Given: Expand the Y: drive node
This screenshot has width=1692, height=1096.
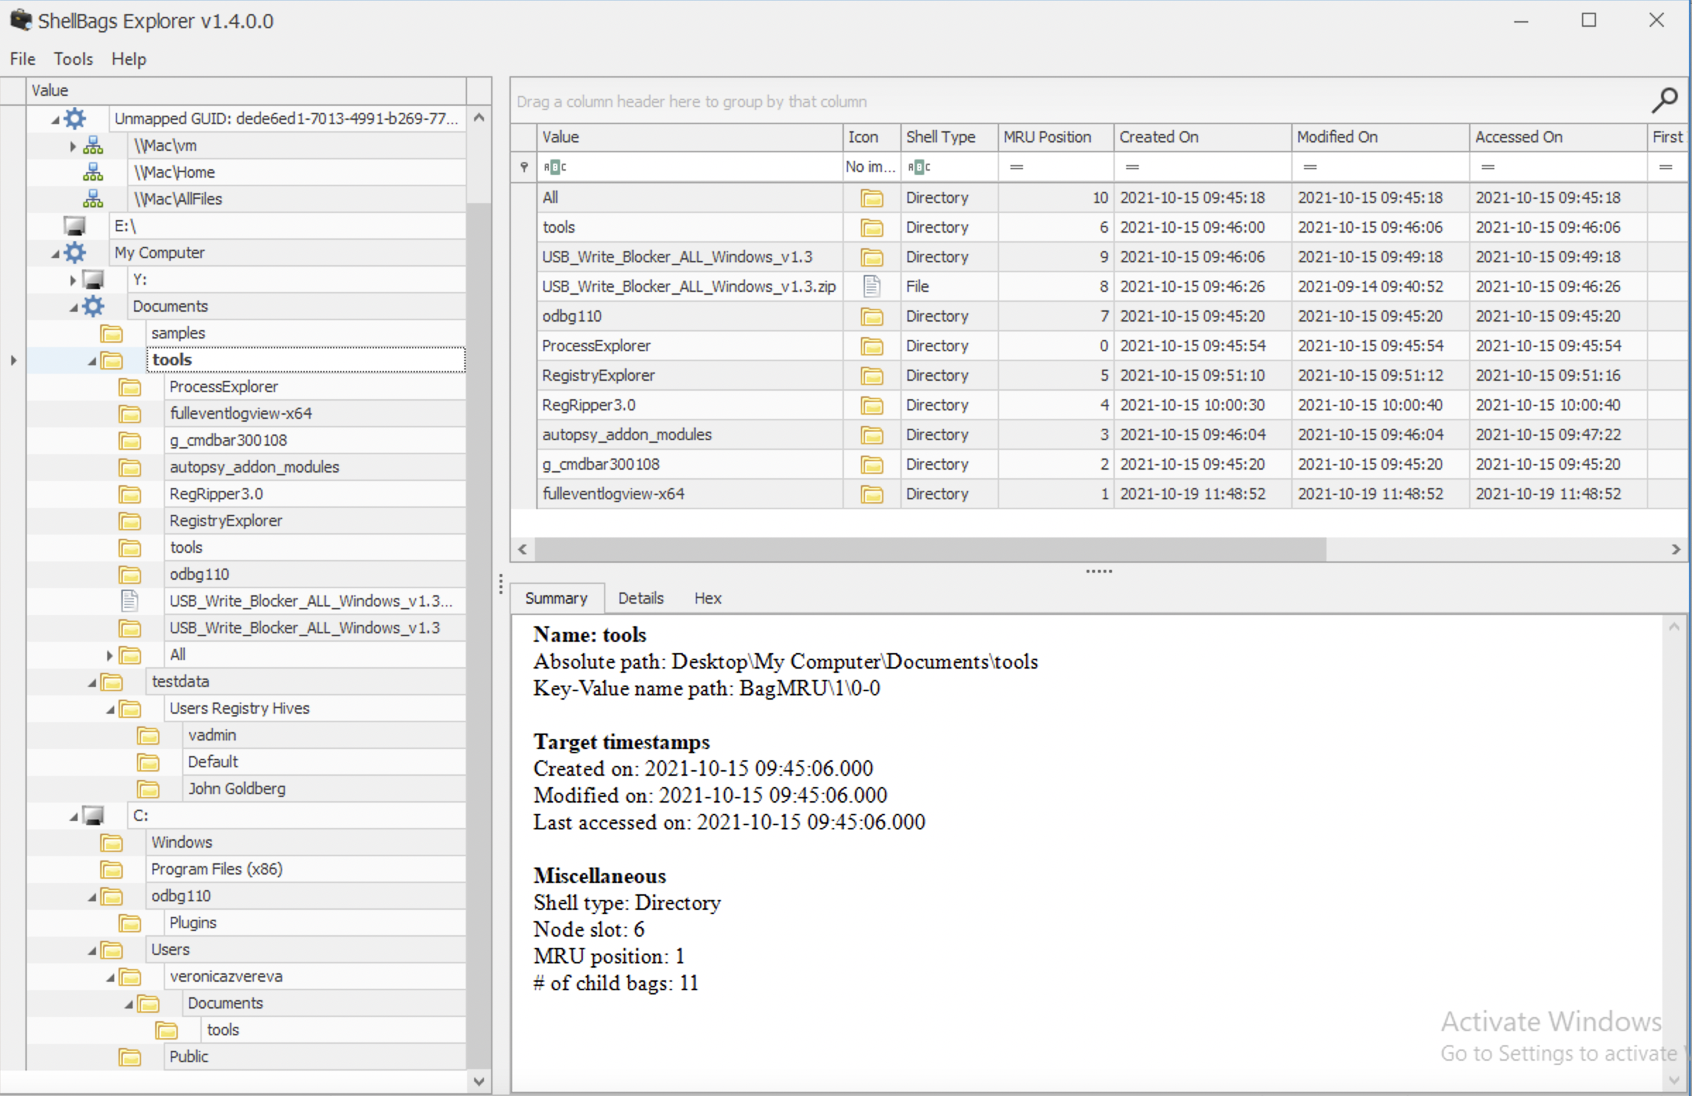Looking at the screenshot, I should [x=73, y=280].
